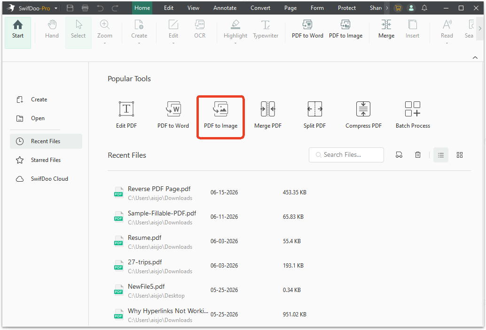Collapse the ribbon with the chevron
Screen dimensions: 486x330
tap(475, 58)
